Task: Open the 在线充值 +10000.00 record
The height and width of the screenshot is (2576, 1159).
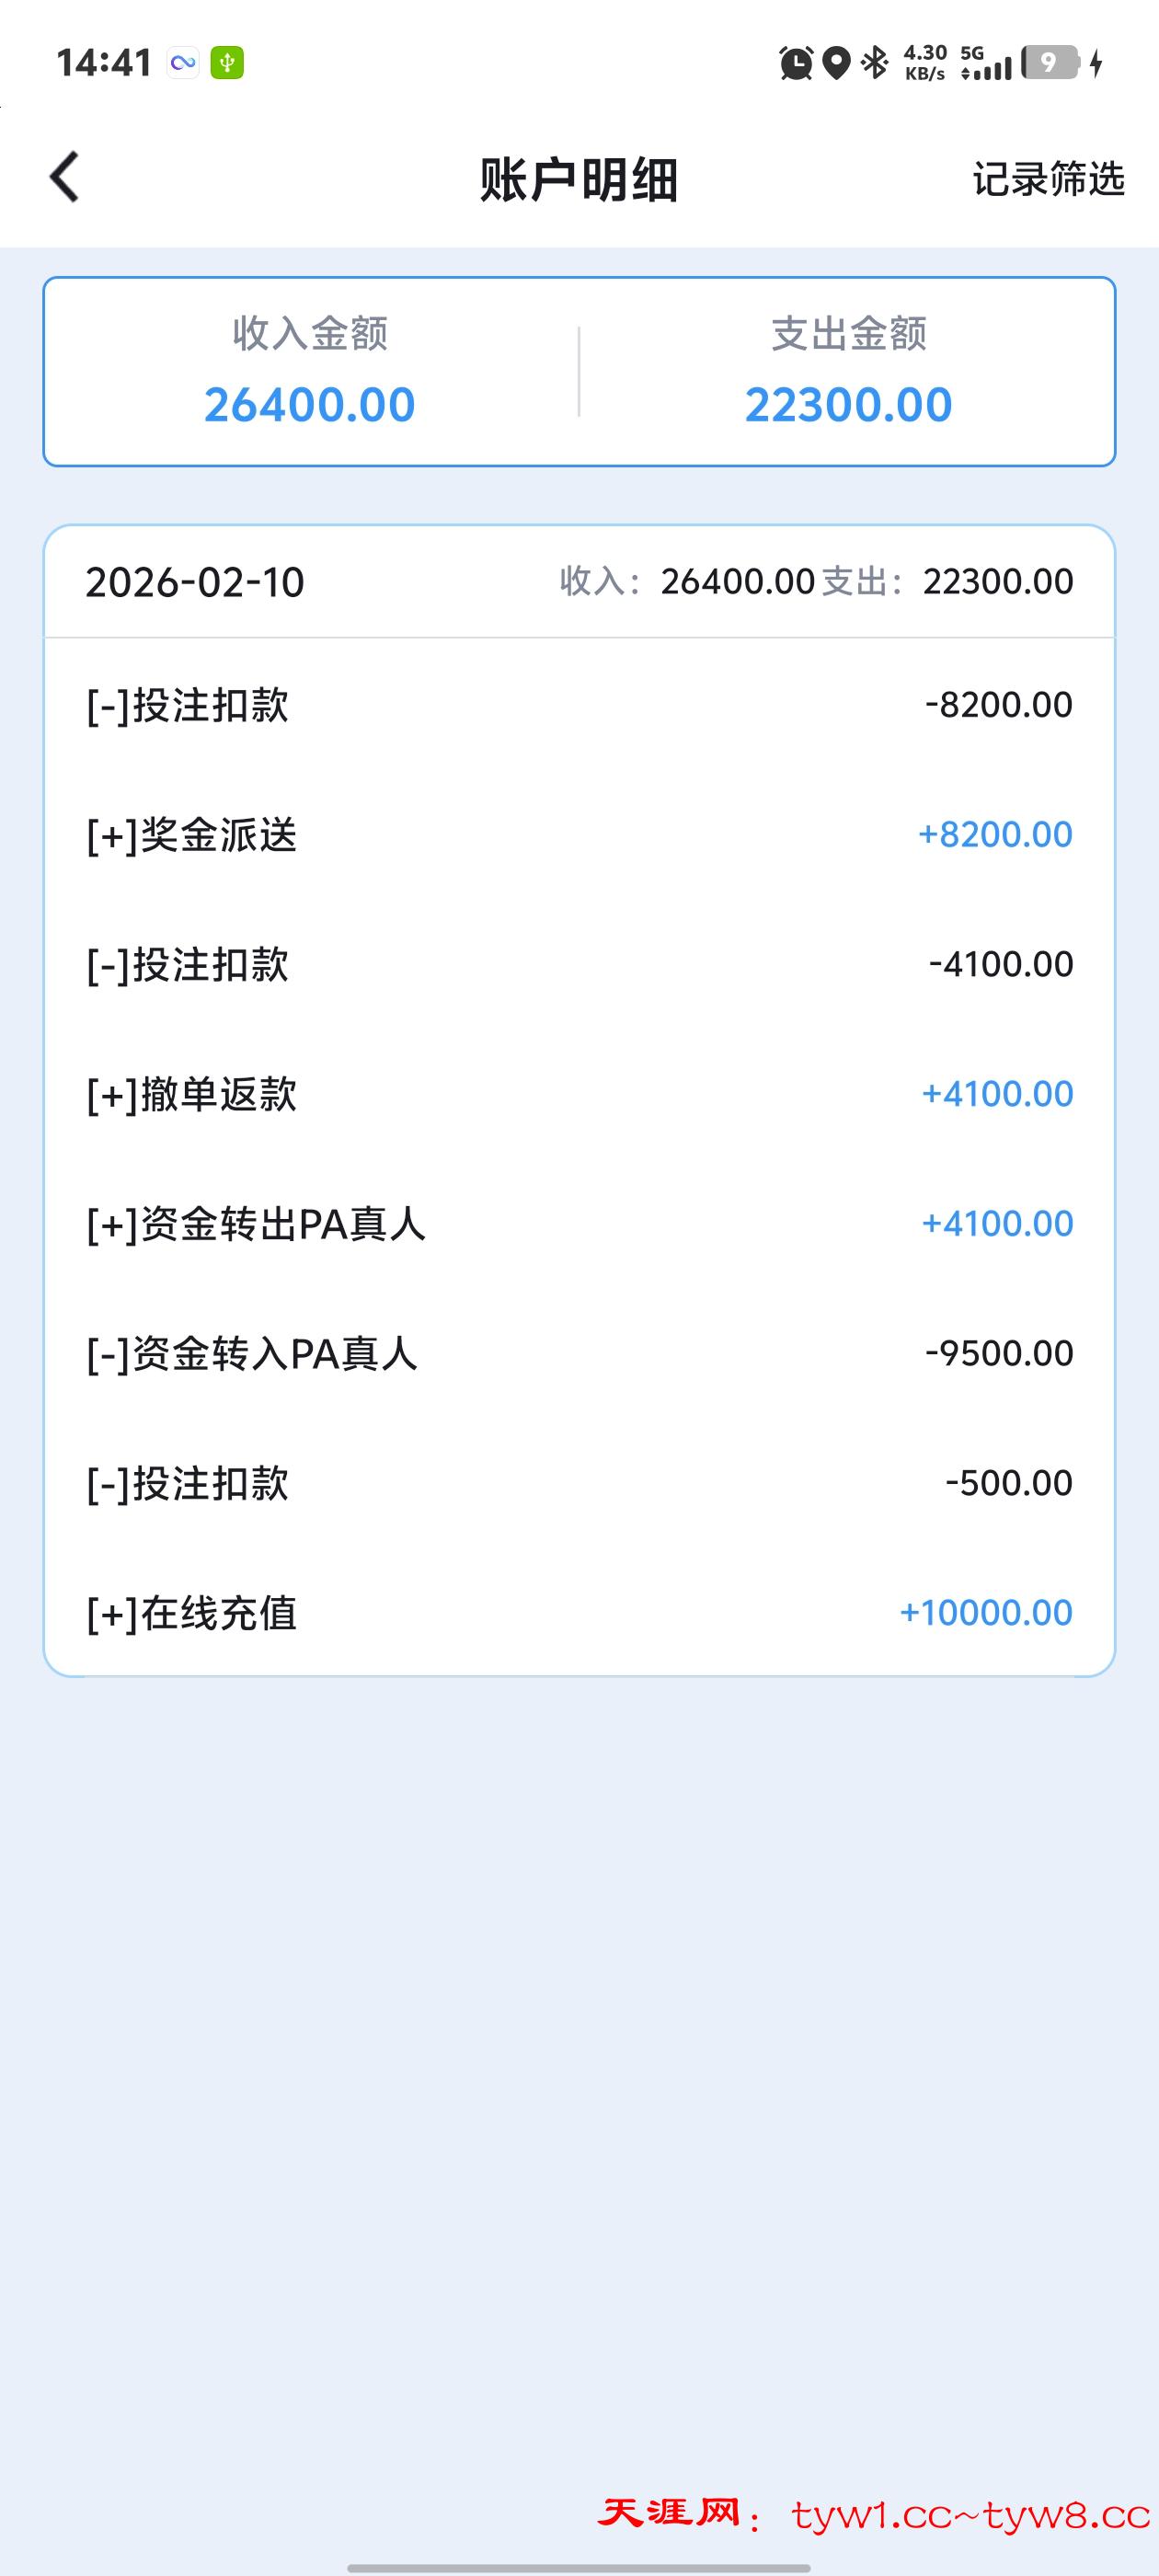Action: click(579, 1612)
